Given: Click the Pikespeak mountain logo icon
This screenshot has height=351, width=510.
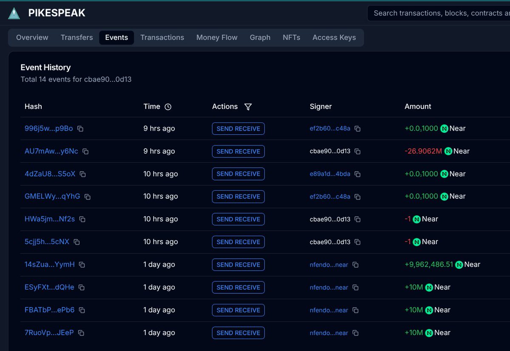Looking at the screenshot, I should click(14, 13).
